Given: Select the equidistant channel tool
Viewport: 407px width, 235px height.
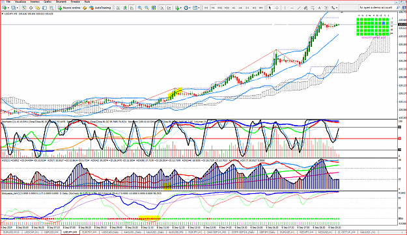Looking at the screenshot, I should [x=306, y=8].
